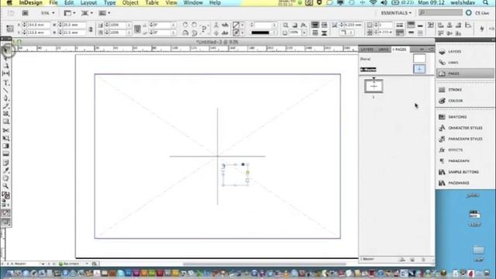Open Character Styles panel
The height and width of the screenshot is (279, 496).
pos(464,128)
